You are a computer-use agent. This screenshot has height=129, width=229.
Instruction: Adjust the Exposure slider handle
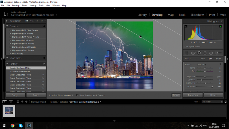(205, 77)
